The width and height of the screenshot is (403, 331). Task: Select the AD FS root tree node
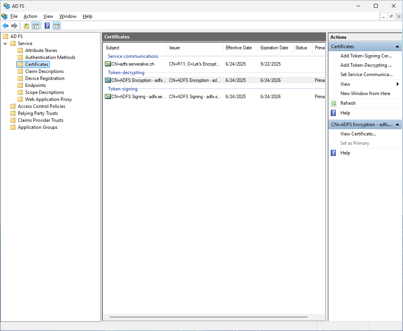[16, 36]
